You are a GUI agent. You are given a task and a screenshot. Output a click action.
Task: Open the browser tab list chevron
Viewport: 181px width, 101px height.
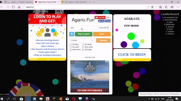(x=94, y=2)
